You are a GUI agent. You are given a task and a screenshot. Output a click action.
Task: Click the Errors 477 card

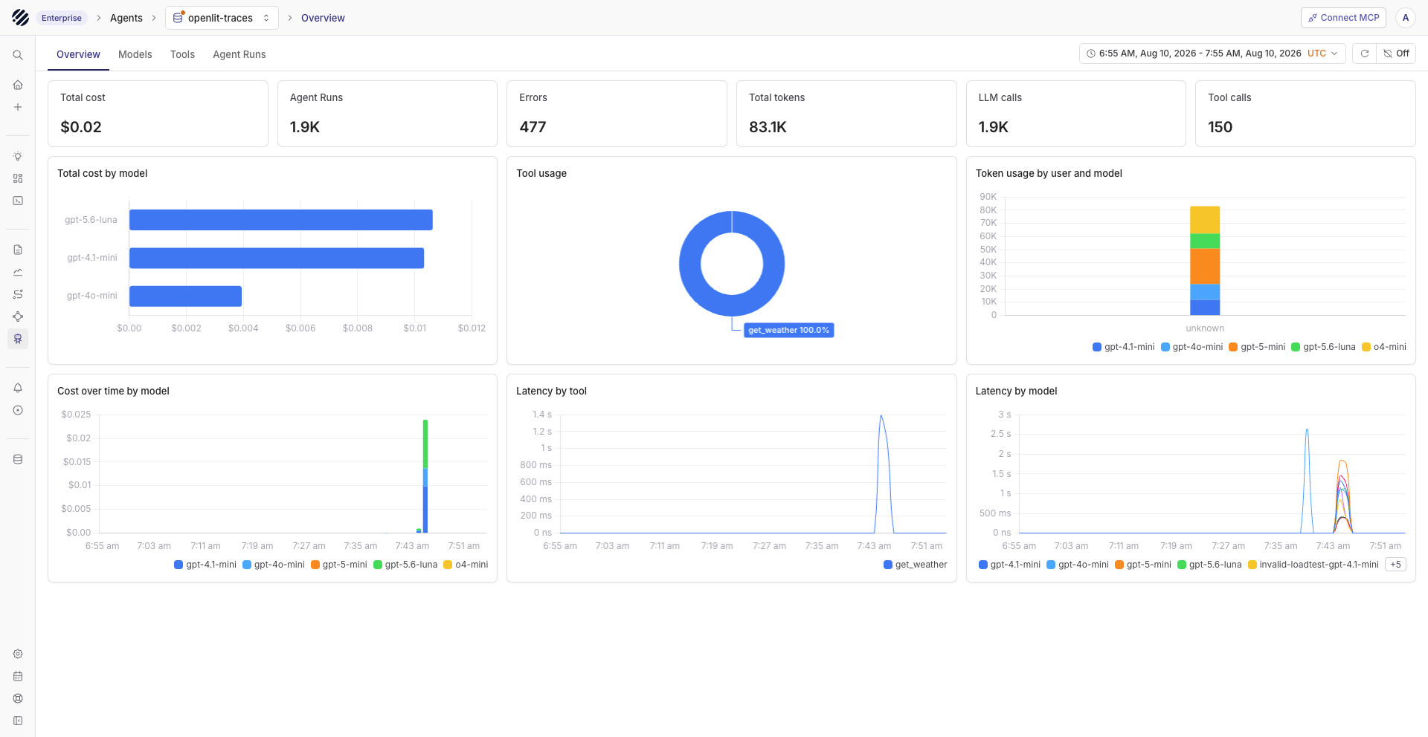coord(617,114)
